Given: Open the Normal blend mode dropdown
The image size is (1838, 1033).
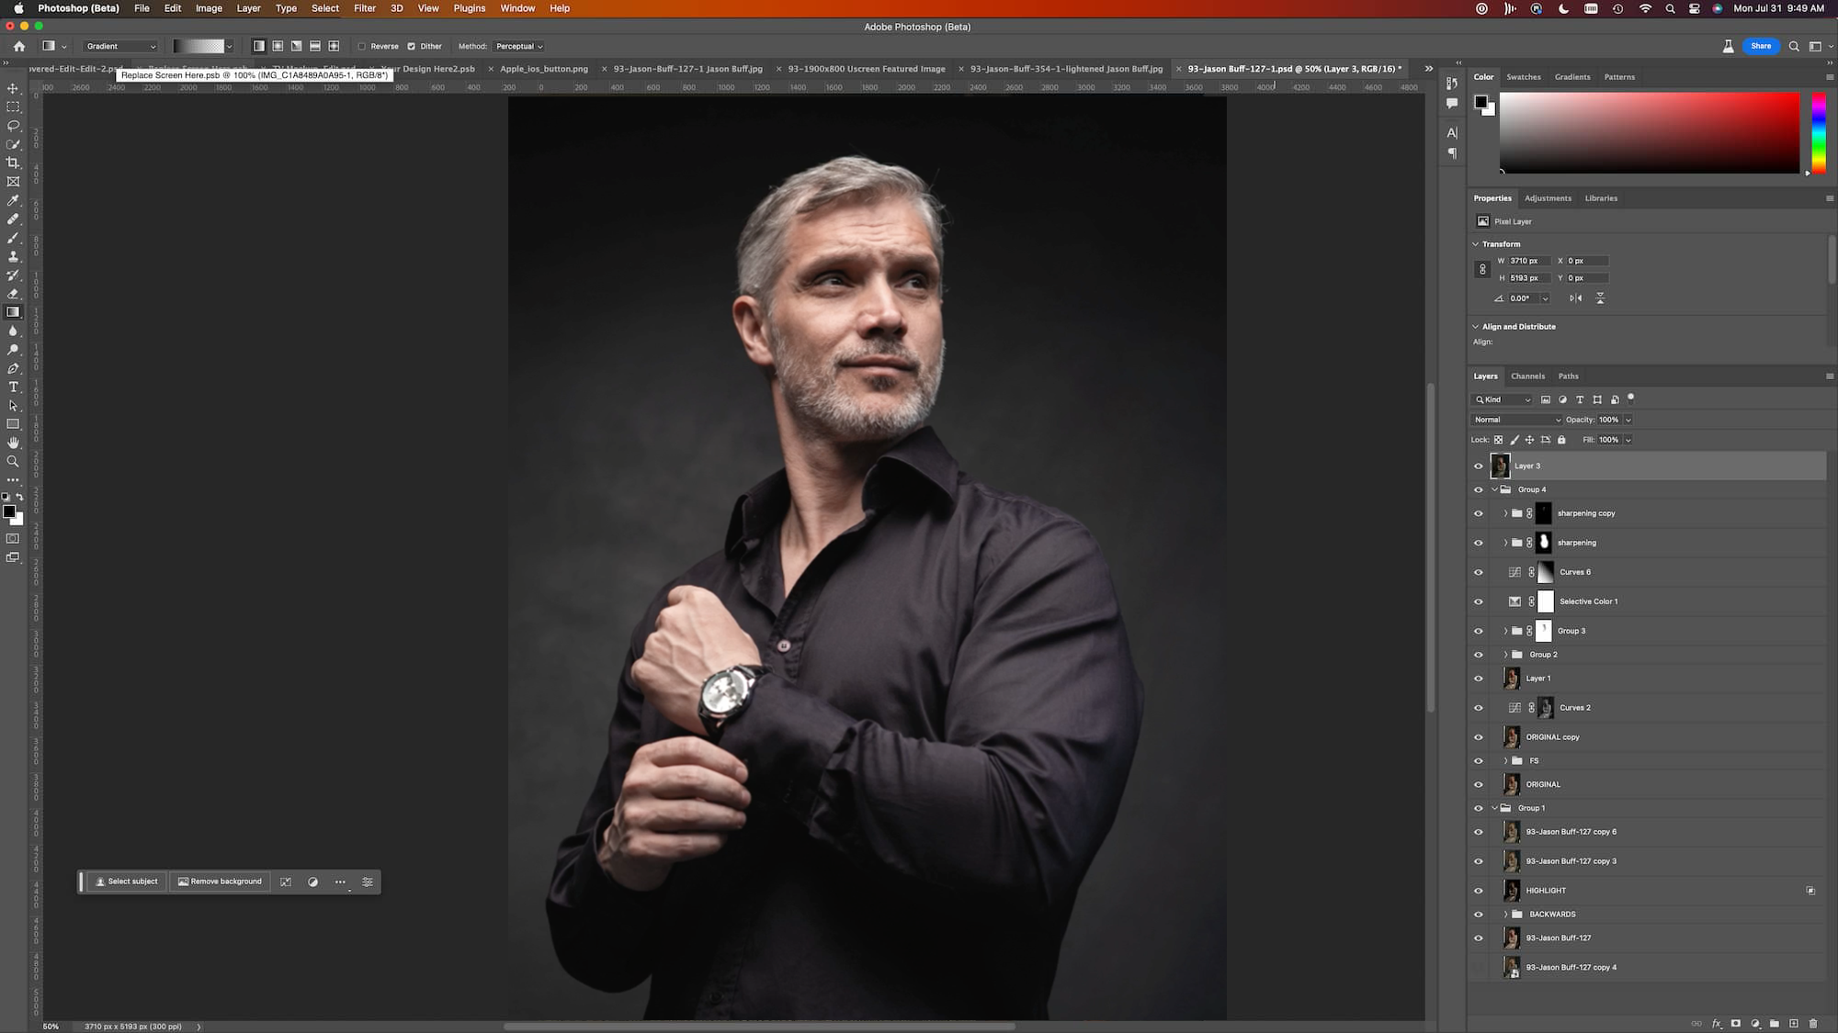Looking at the screenshot, I should pos(1516,420).
